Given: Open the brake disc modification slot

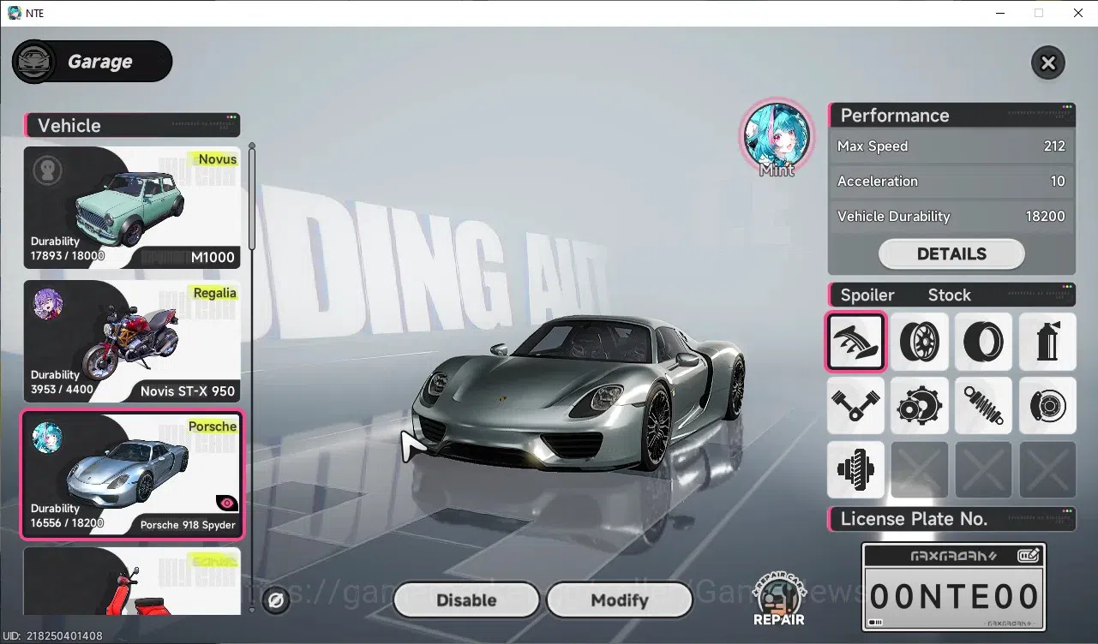Looking at the screenshot, I should (x=1047, y=405).
